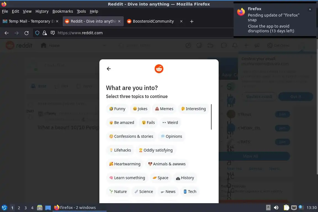This screenshot has width=318, height=212.
Task: Click the browser forward arrow
Action: click(x=17, y=33)
